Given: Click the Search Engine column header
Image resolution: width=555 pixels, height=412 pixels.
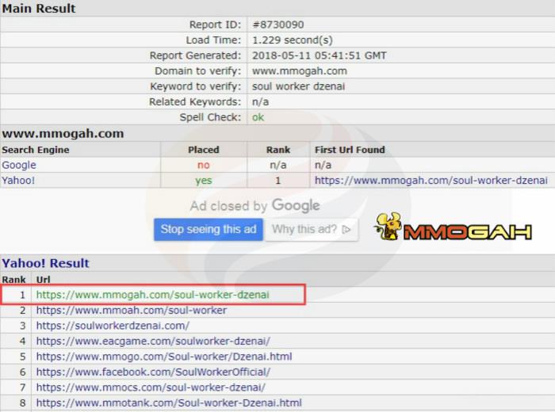Looking at the screenshot, I should 36,150.
